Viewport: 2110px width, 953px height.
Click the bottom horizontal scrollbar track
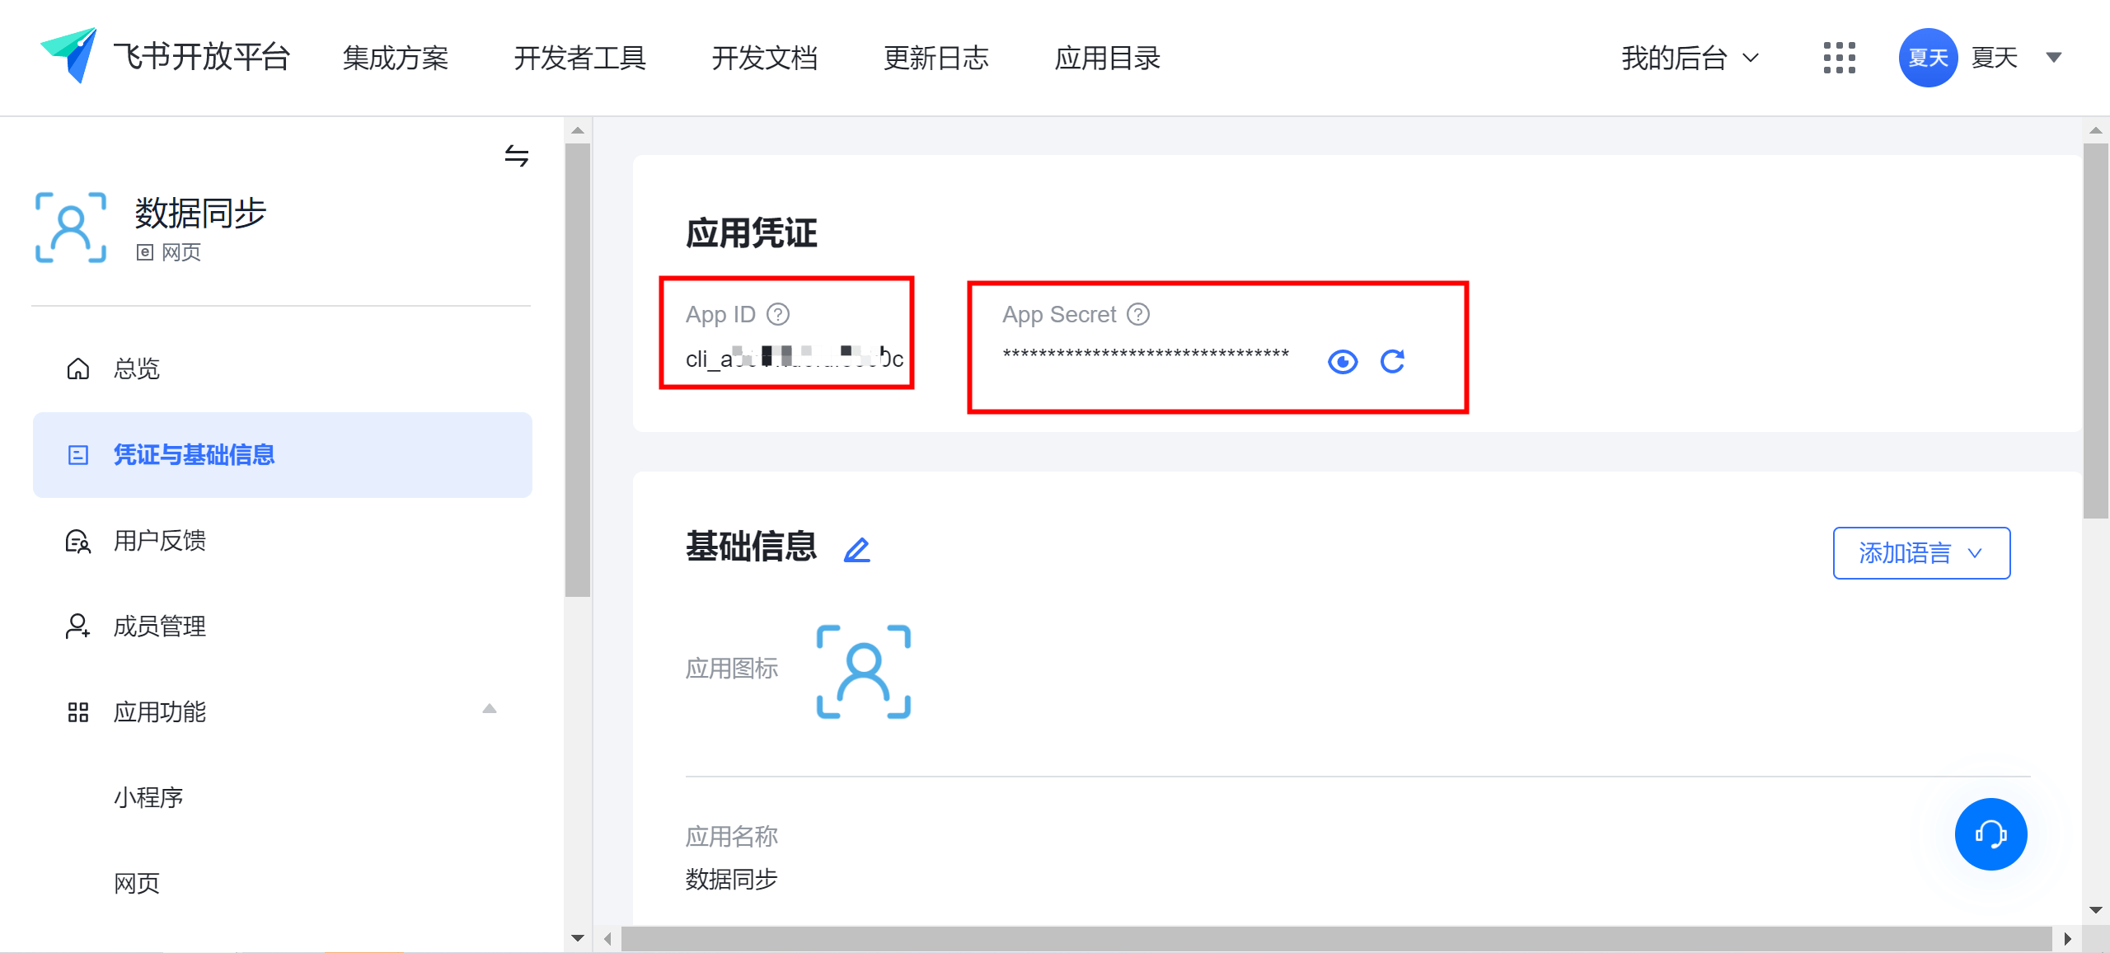click(x=1335, y=938)
